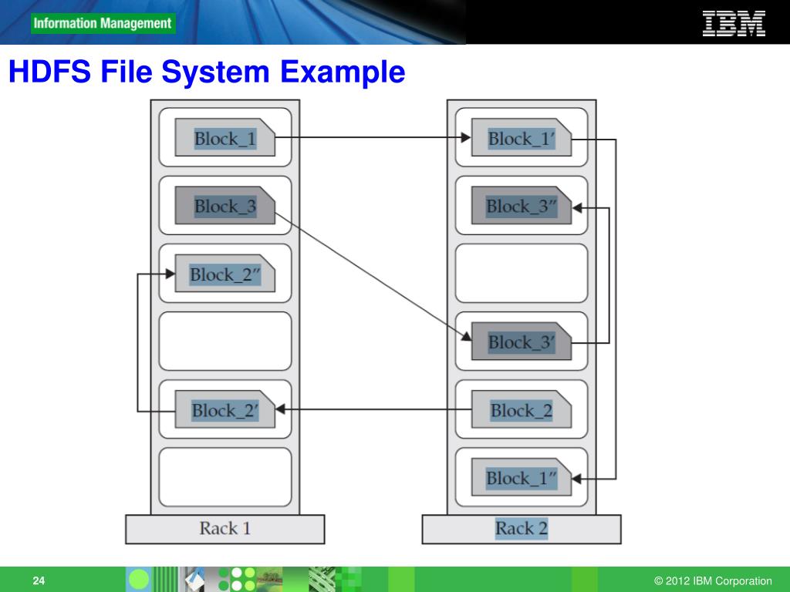The image size is (790, 592).
Task: Click the IBM logo
Action: click(734, 24)
